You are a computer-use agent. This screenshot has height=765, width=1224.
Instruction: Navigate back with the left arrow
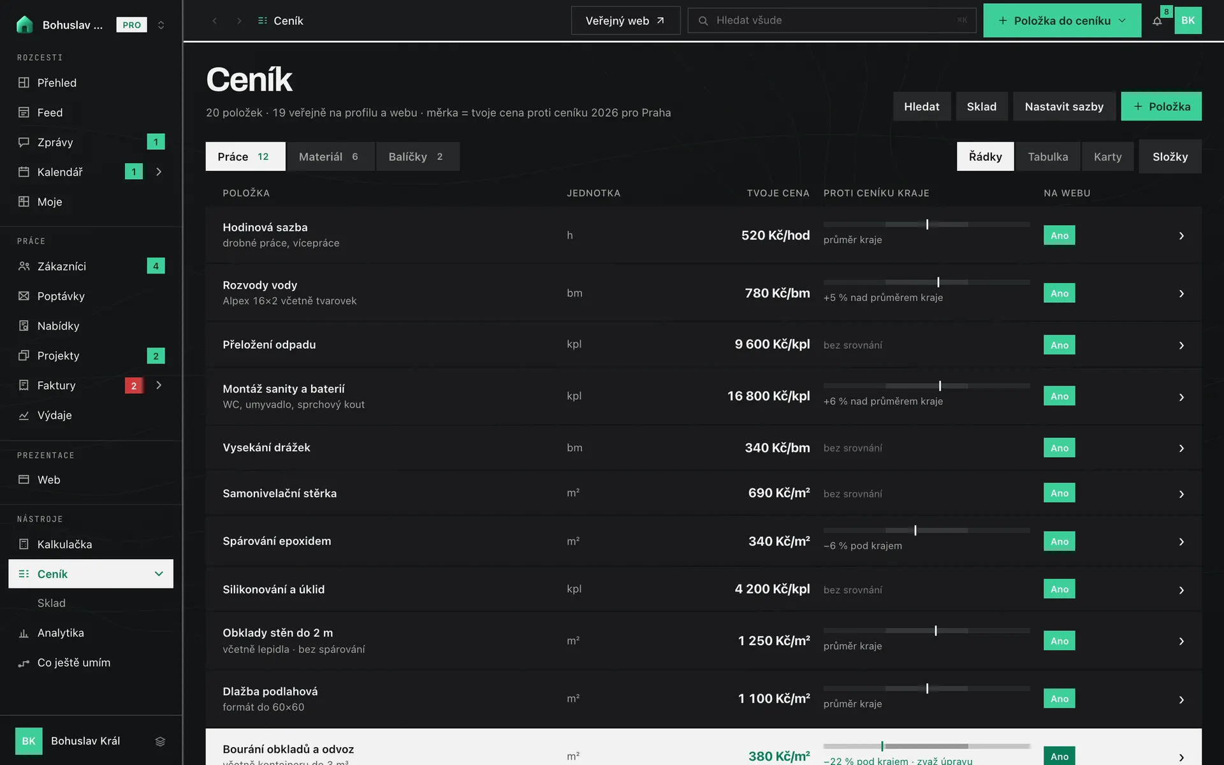tap(215, 20)
